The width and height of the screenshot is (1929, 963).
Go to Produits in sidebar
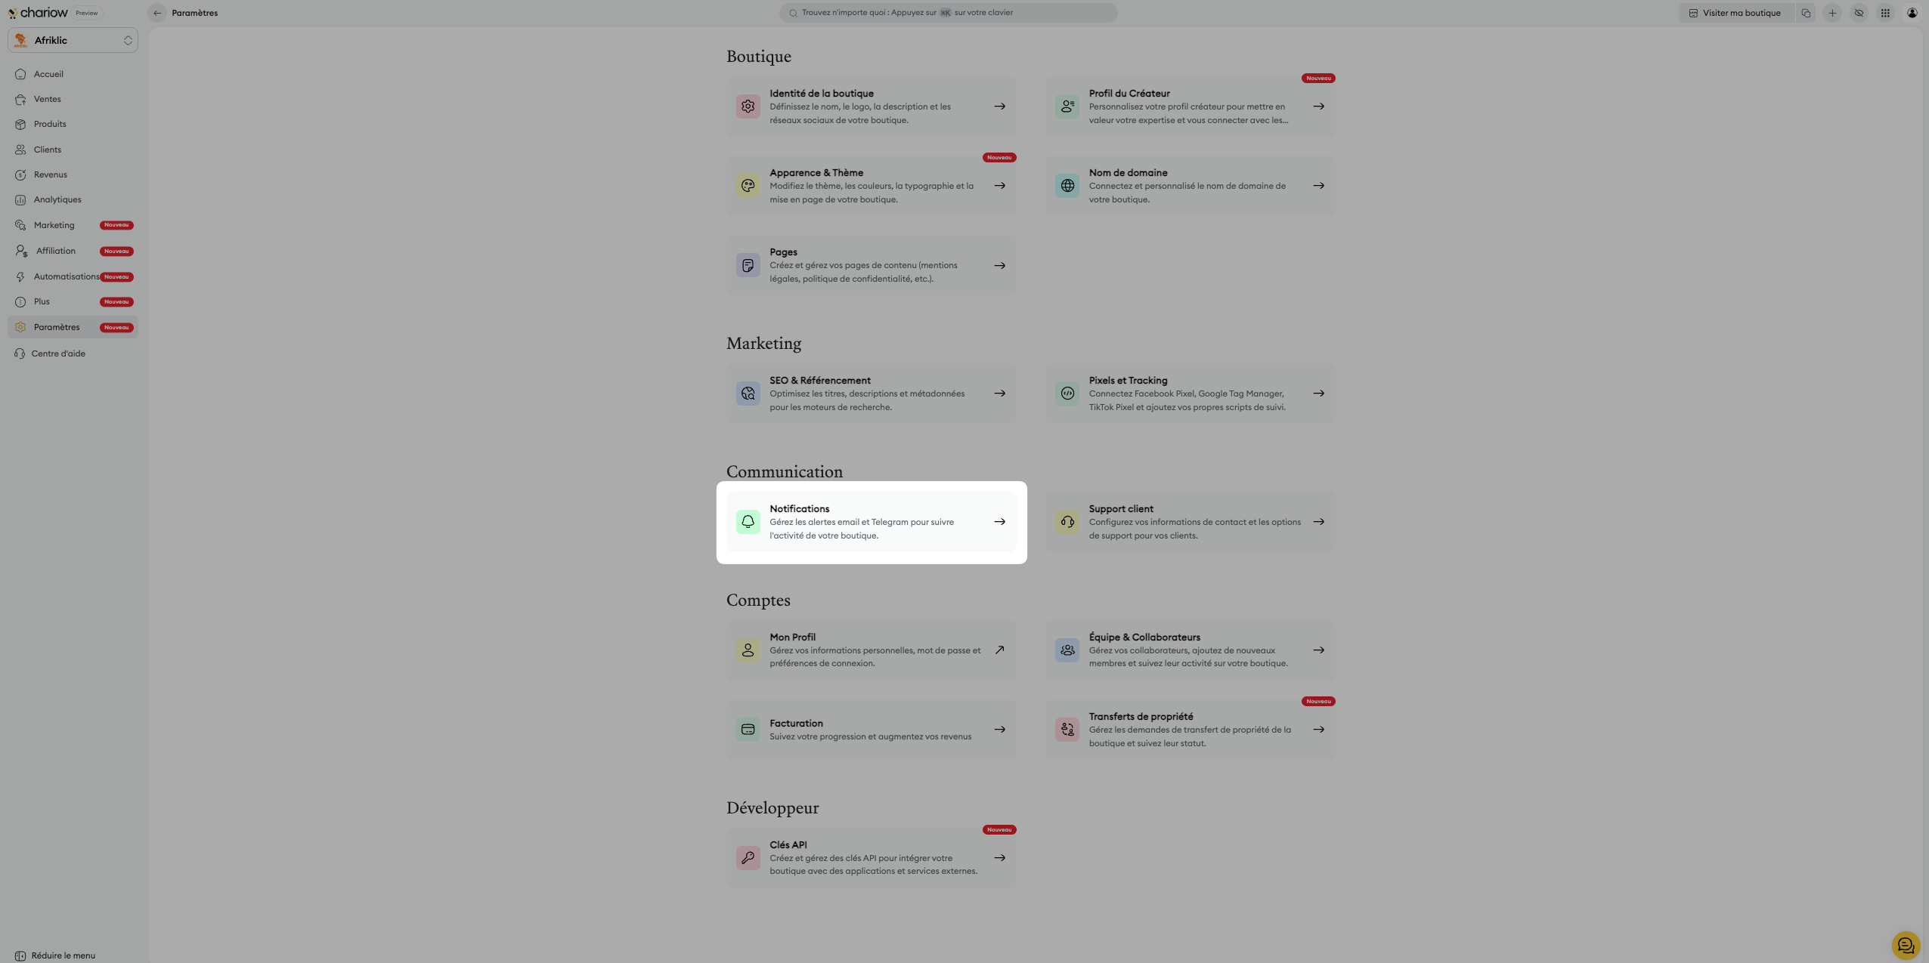(x=50, y=124)
